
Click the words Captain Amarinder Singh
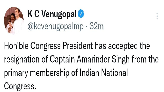pyautogui.click(x=90, y=60)
